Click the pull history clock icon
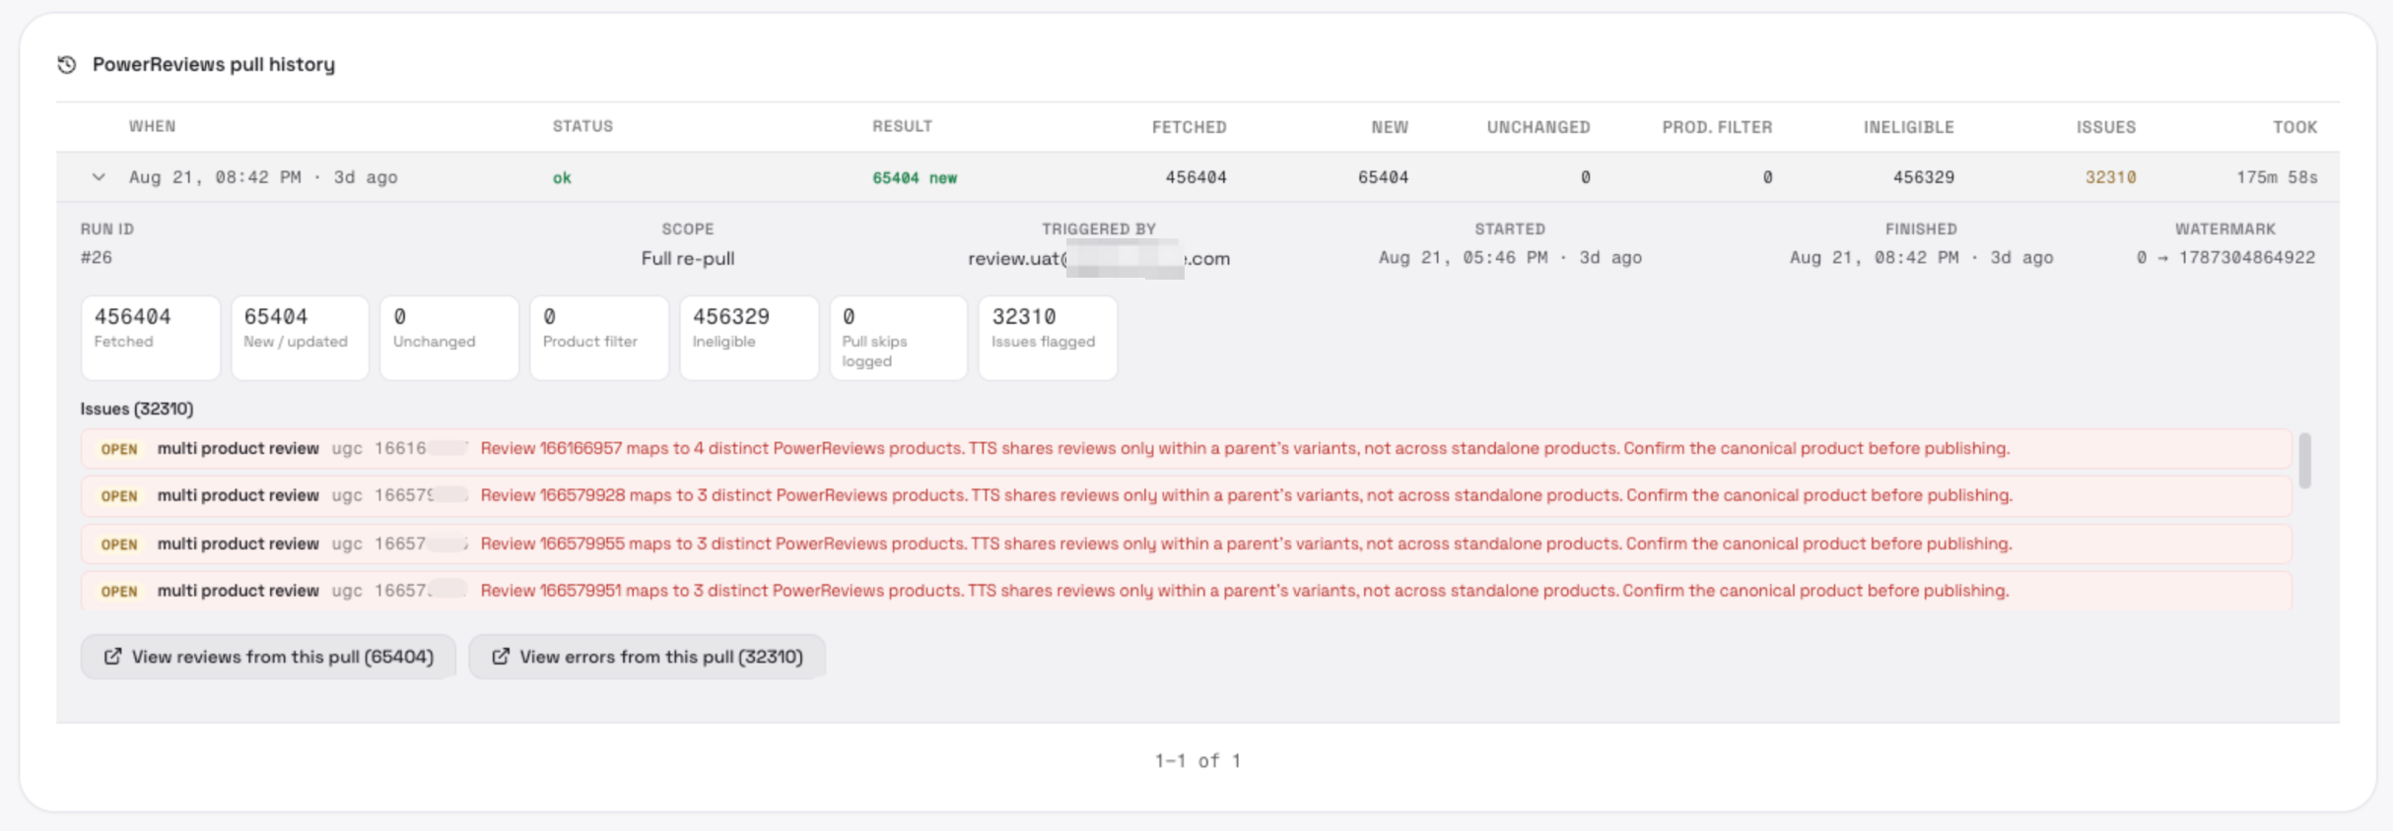 point(67,65)
